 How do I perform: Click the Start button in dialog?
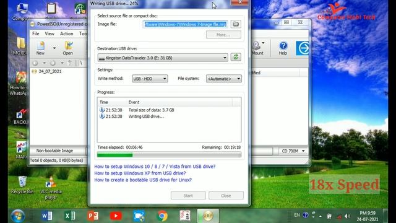pyautogui.click(x=188, y=196)
